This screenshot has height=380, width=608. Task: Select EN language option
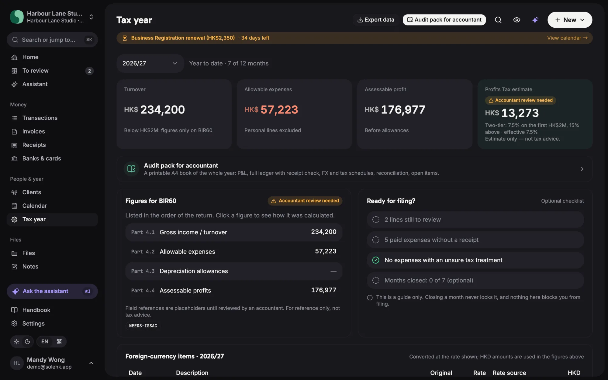45,342
